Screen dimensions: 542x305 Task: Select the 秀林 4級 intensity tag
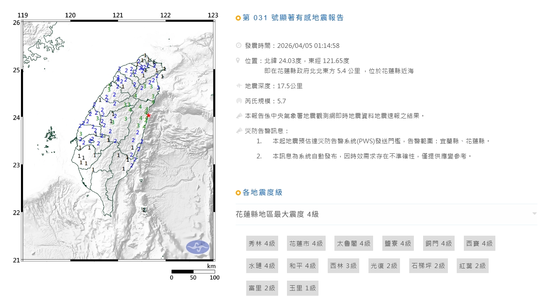click(261, 243)
